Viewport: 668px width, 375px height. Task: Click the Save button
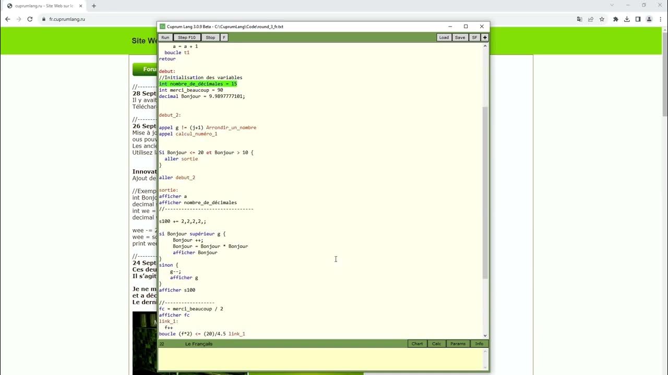[x=460, y=37]
